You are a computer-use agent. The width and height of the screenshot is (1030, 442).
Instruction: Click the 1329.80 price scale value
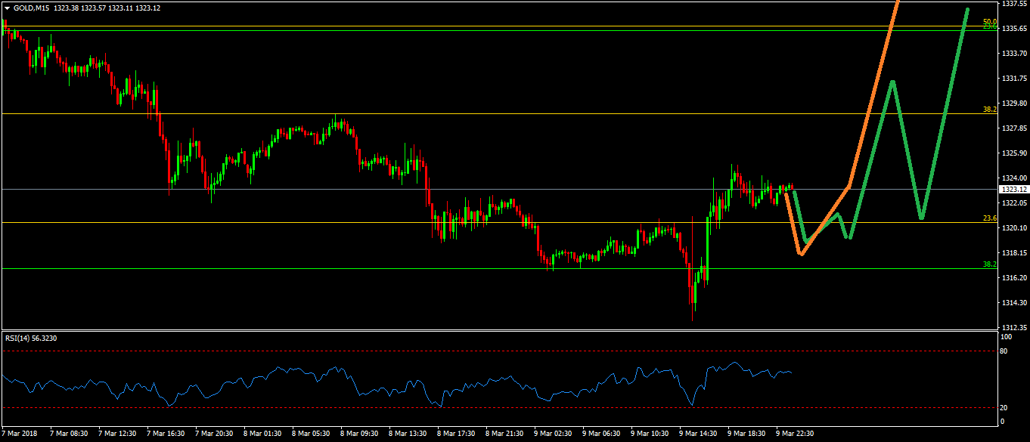1014,104
